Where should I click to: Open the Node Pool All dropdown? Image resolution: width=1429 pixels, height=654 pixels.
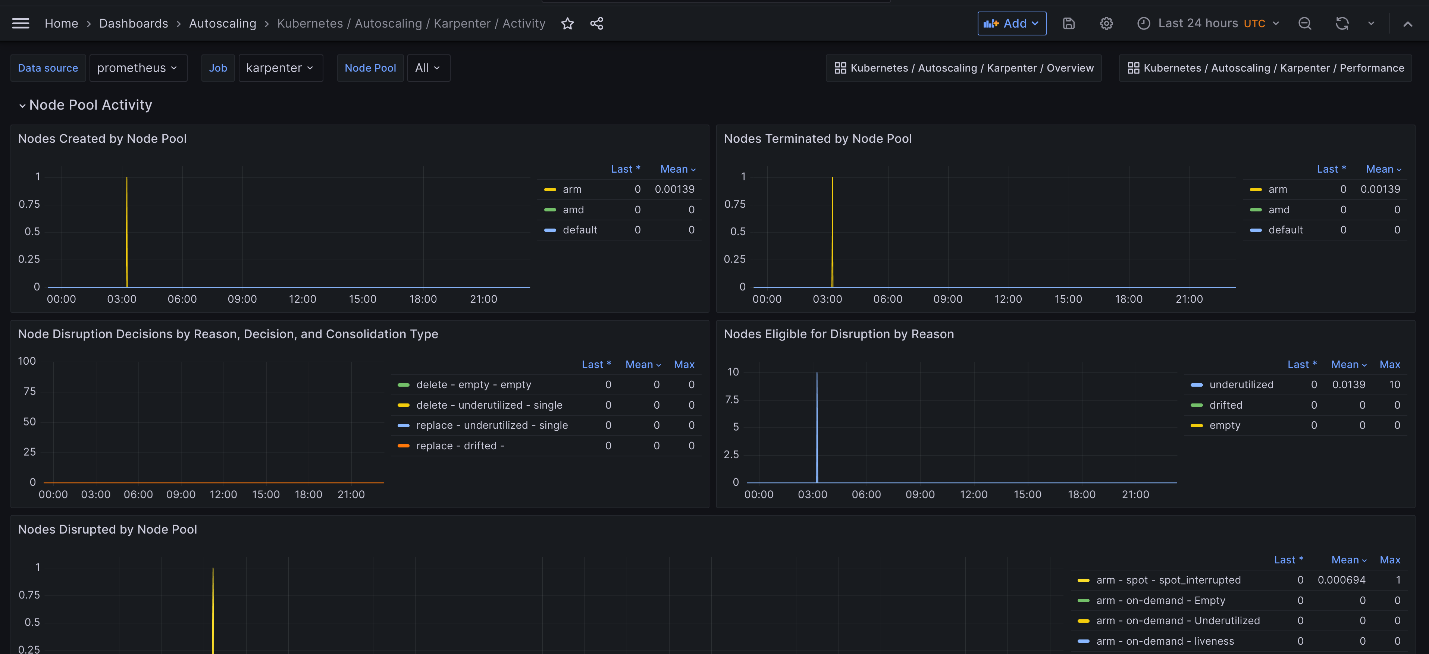[x=428, y=67]
